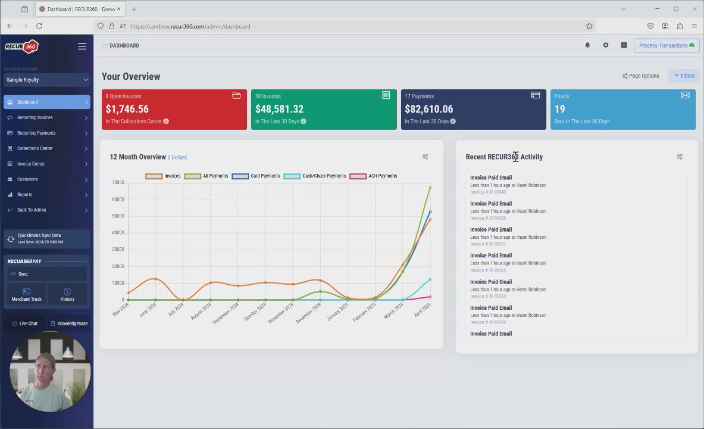Screen dimensions: 704x429
Task: Open the $1,746.56 Open Invoices card
Action: coord(174,110)
